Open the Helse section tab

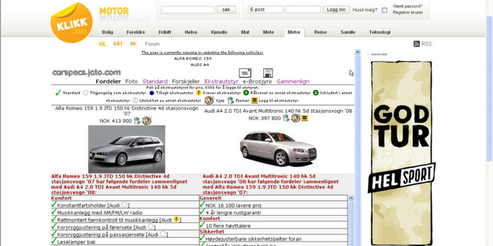[x=191, y=32]
